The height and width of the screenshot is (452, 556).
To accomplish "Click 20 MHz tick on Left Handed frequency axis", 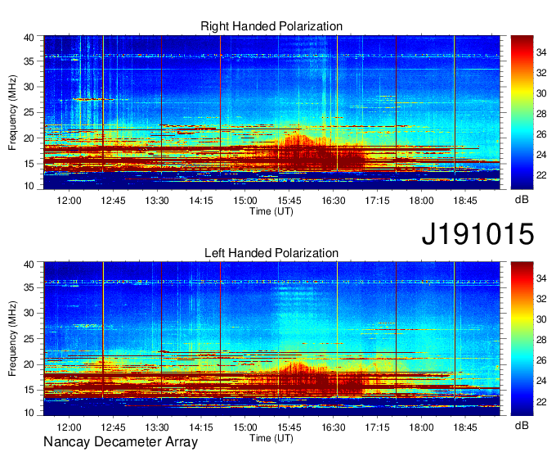I will click(29, 364).
